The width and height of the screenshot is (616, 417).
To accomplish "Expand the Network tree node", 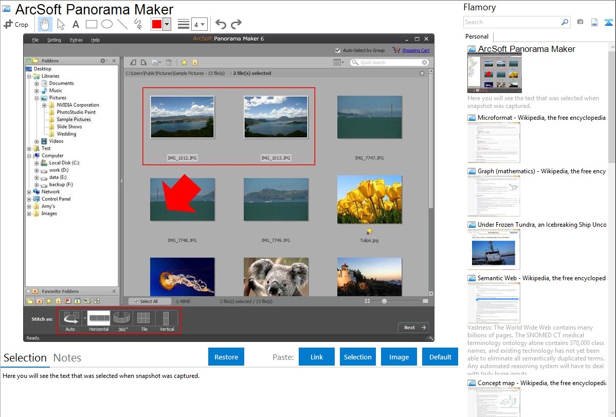I will pyautogui.click(x=29, y=192).
